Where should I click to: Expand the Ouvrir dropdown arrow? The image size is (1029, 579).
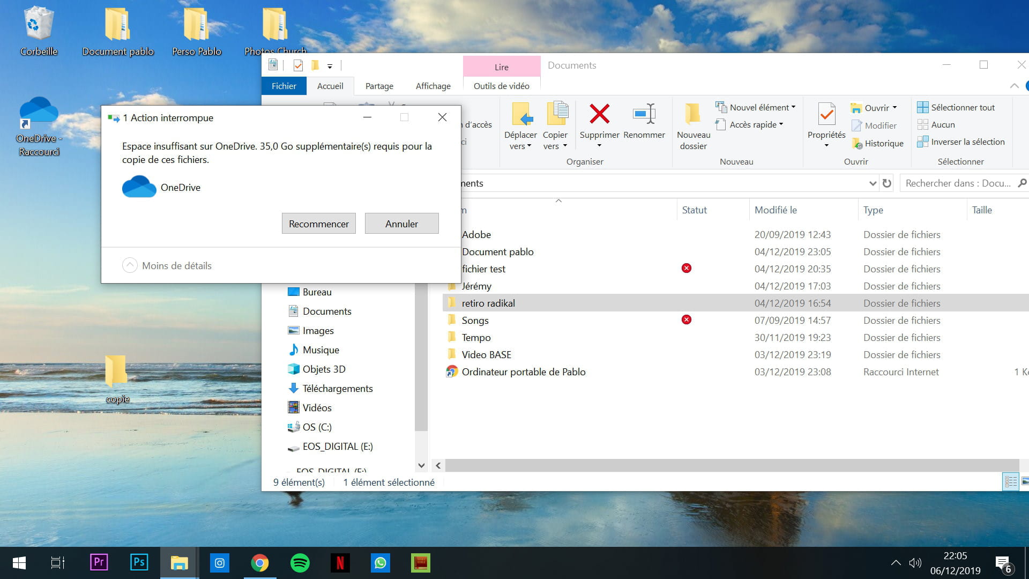[895, 108]
